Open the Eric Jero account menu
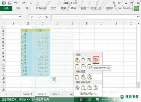The image size is (141, 102). click(x=125, y=8)
